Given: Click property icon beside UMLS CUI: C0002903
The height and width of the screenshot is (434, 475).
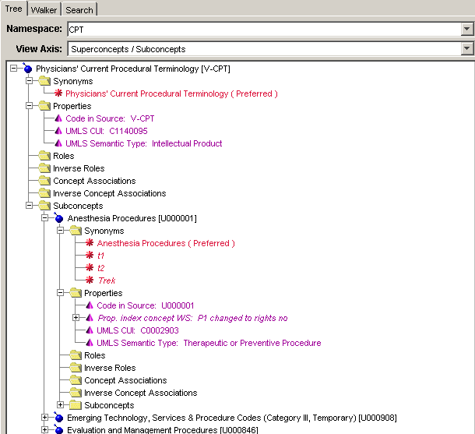Looking at the screenshot, I should 90,330.
